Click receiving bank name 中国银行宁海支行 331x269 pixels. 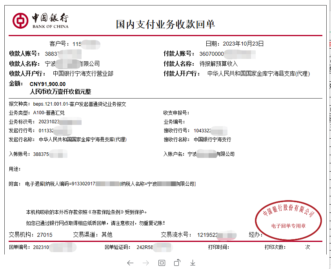pos(212,139)
